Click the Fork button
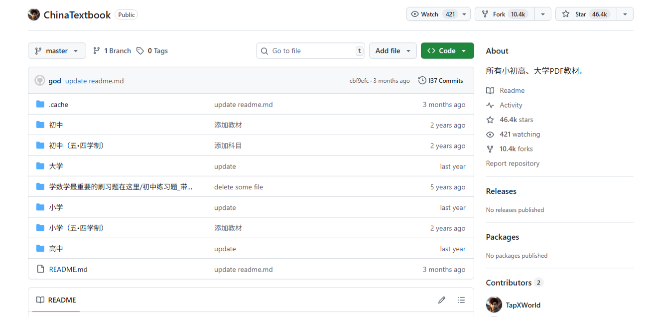The image size is (650, 317). [x=505, y=14]
